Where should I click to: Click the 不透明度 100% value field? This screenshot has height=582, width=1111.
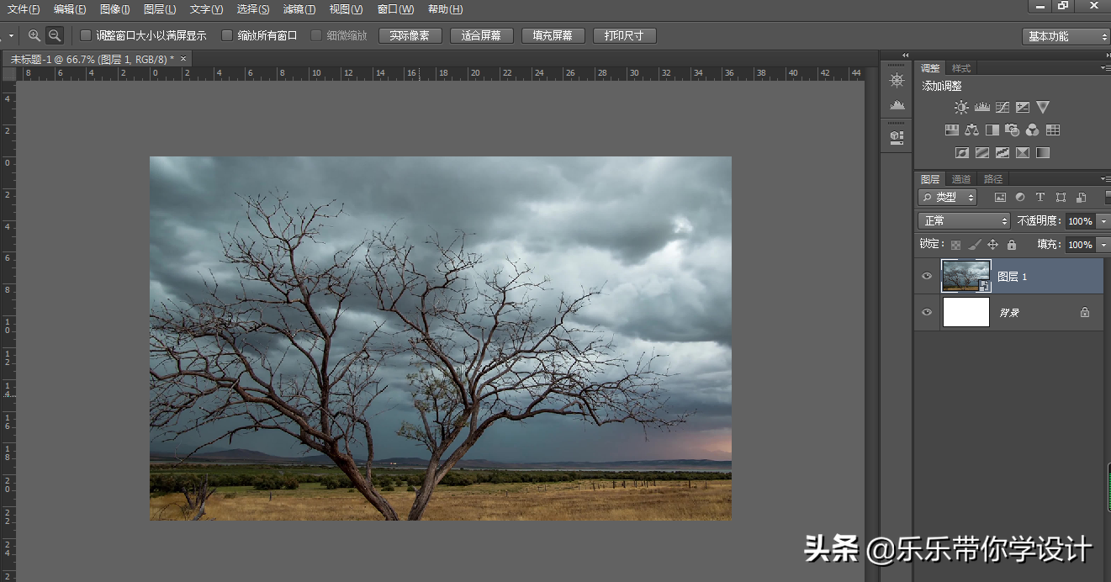pyautogui.click(x=1081, y=221)
